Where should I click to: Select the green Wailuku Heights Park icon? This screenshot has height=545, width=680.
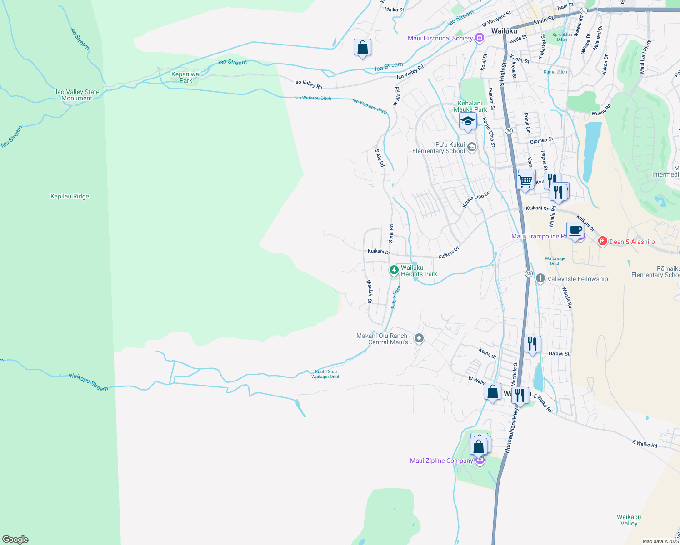(394, 270)
